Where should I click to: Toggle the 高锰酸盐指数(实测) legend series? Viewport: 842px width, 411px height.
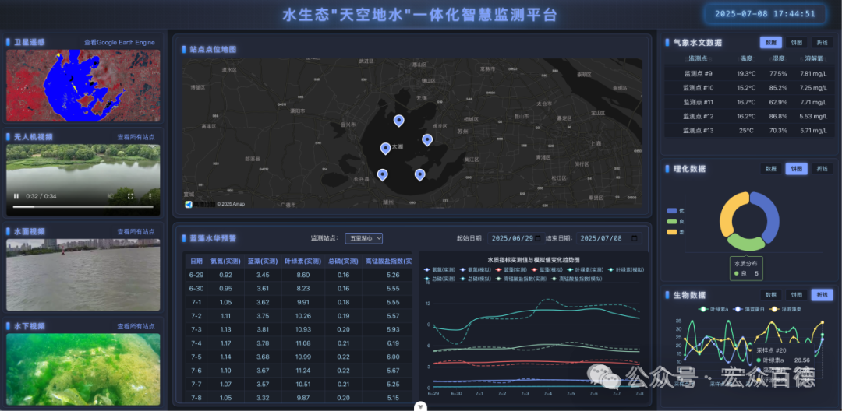[x=522, y=279]
